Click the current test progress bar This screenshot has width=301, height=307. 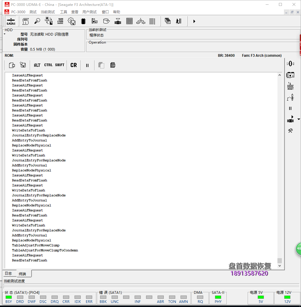click(151, 286)
